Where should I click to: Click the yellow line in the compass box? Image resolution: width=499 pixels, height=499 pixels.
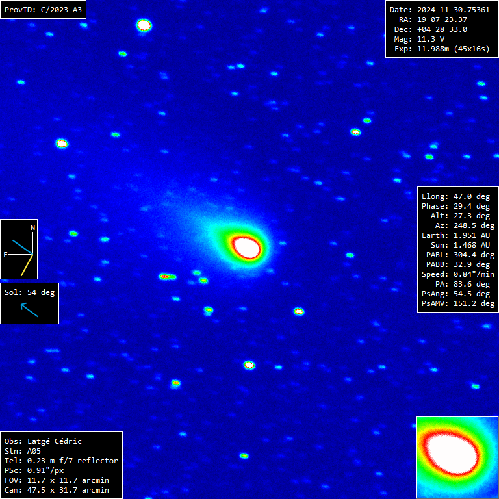pos(27,265)
